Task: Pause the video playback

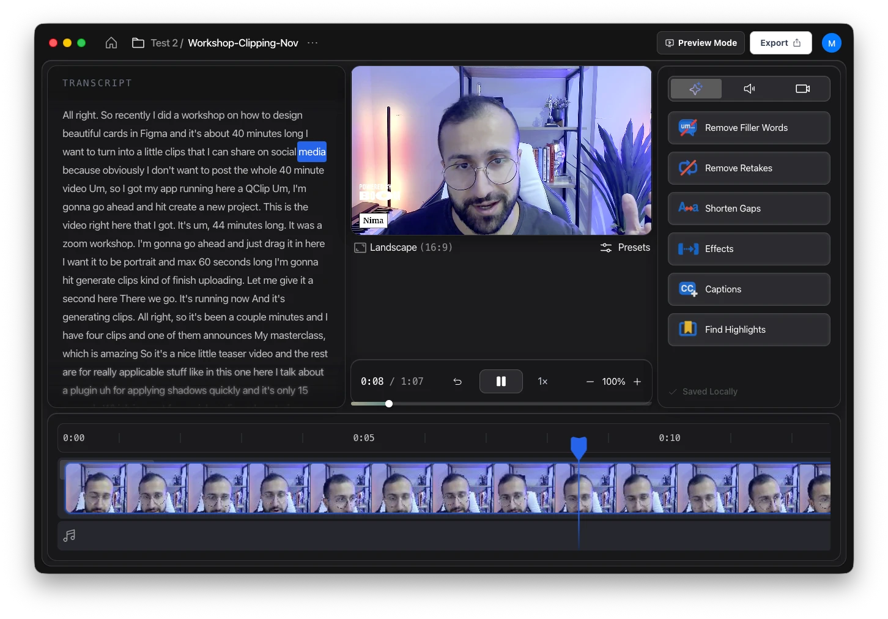Action: pyautogui.click(x=501, y=381)
